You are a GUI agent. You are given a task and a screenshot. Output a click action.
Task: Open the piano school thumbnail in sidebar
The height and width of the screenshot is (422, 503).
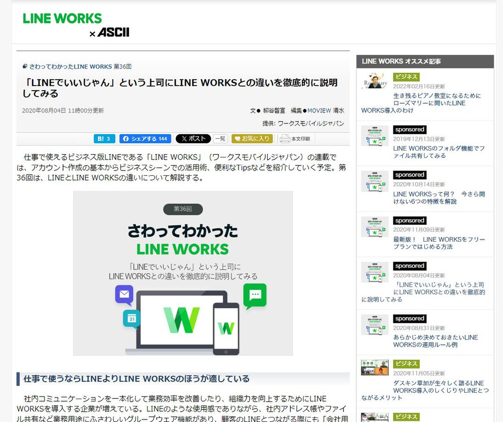375,80
